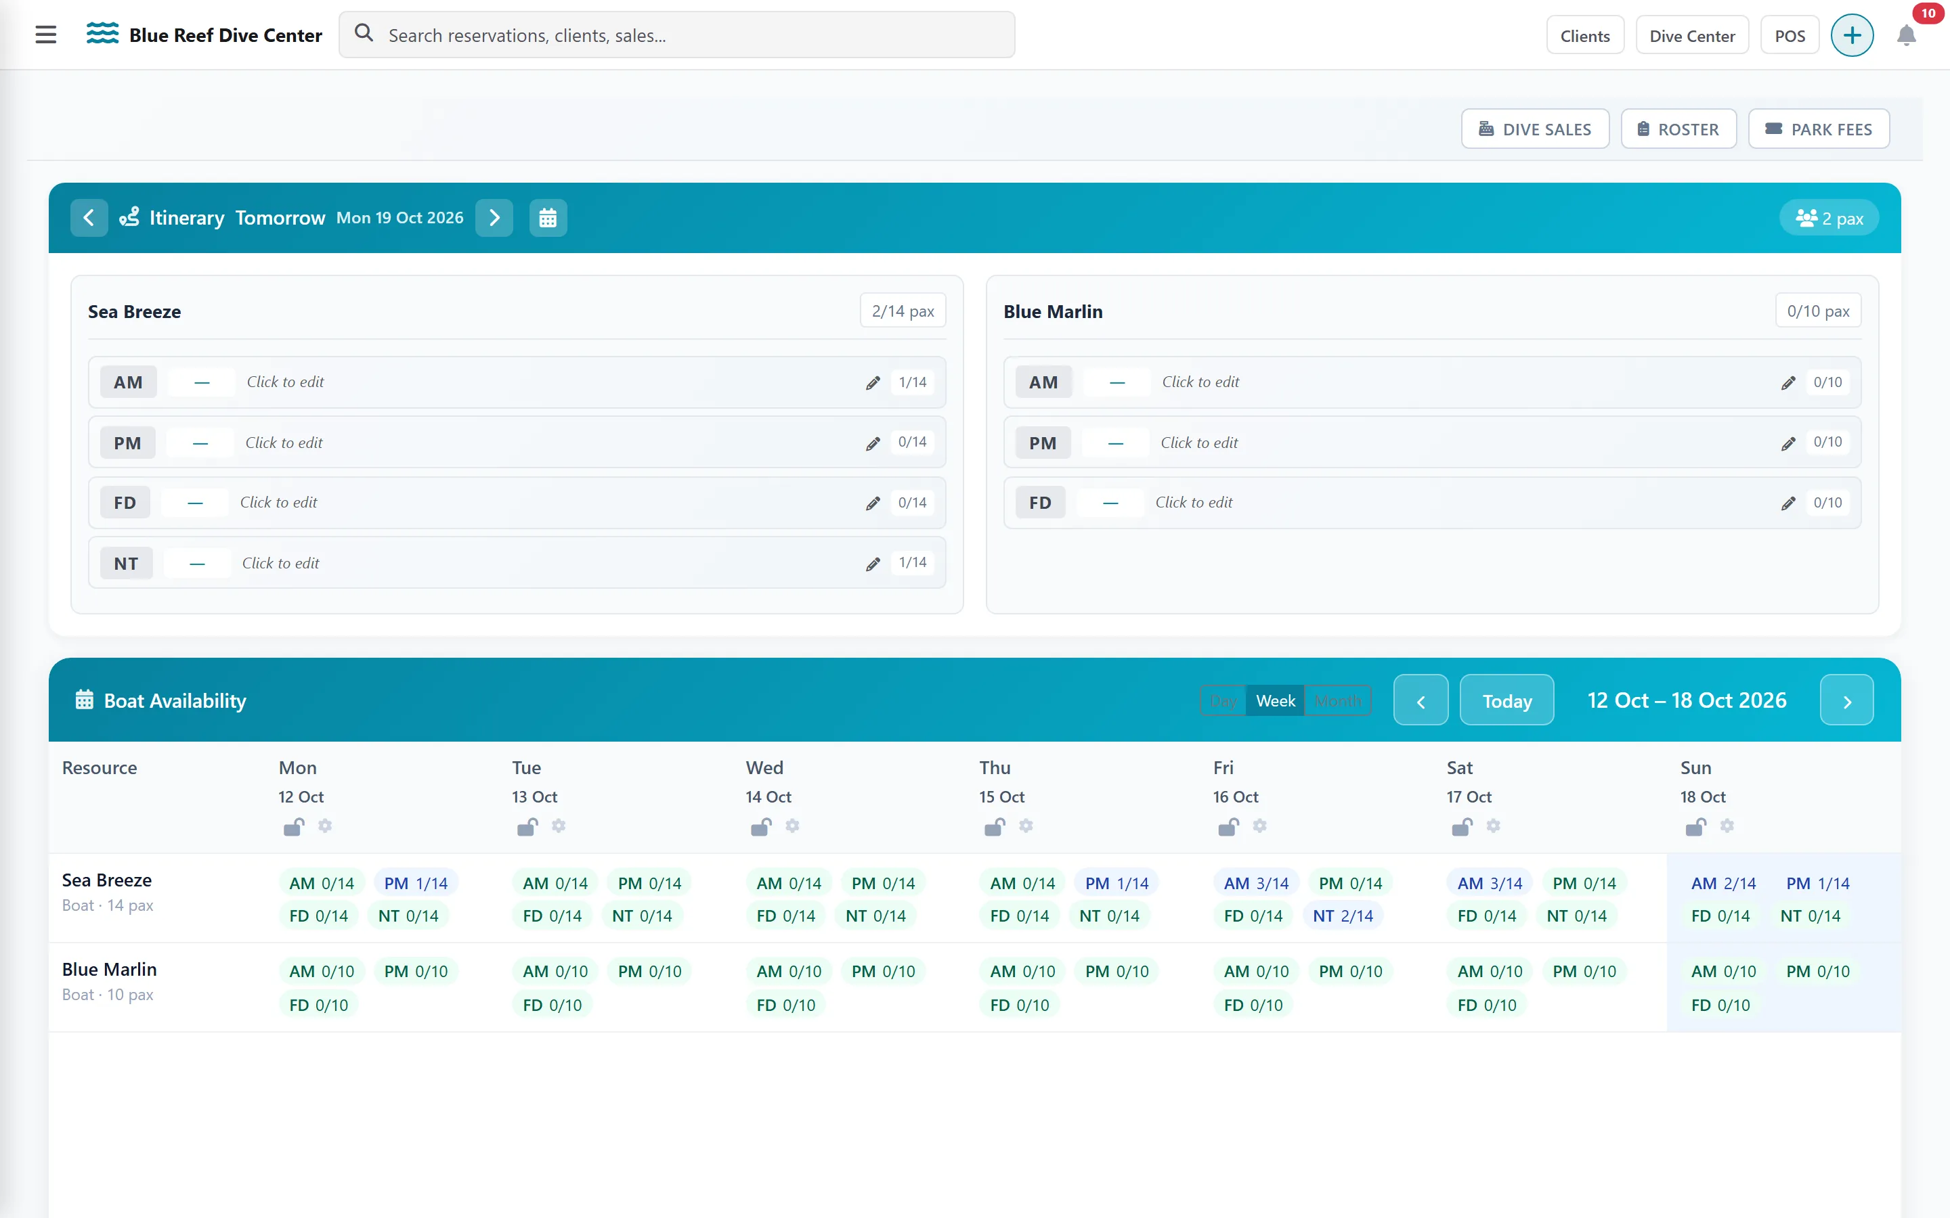
Task: Open the Clients section
Action: [1584, 35]
